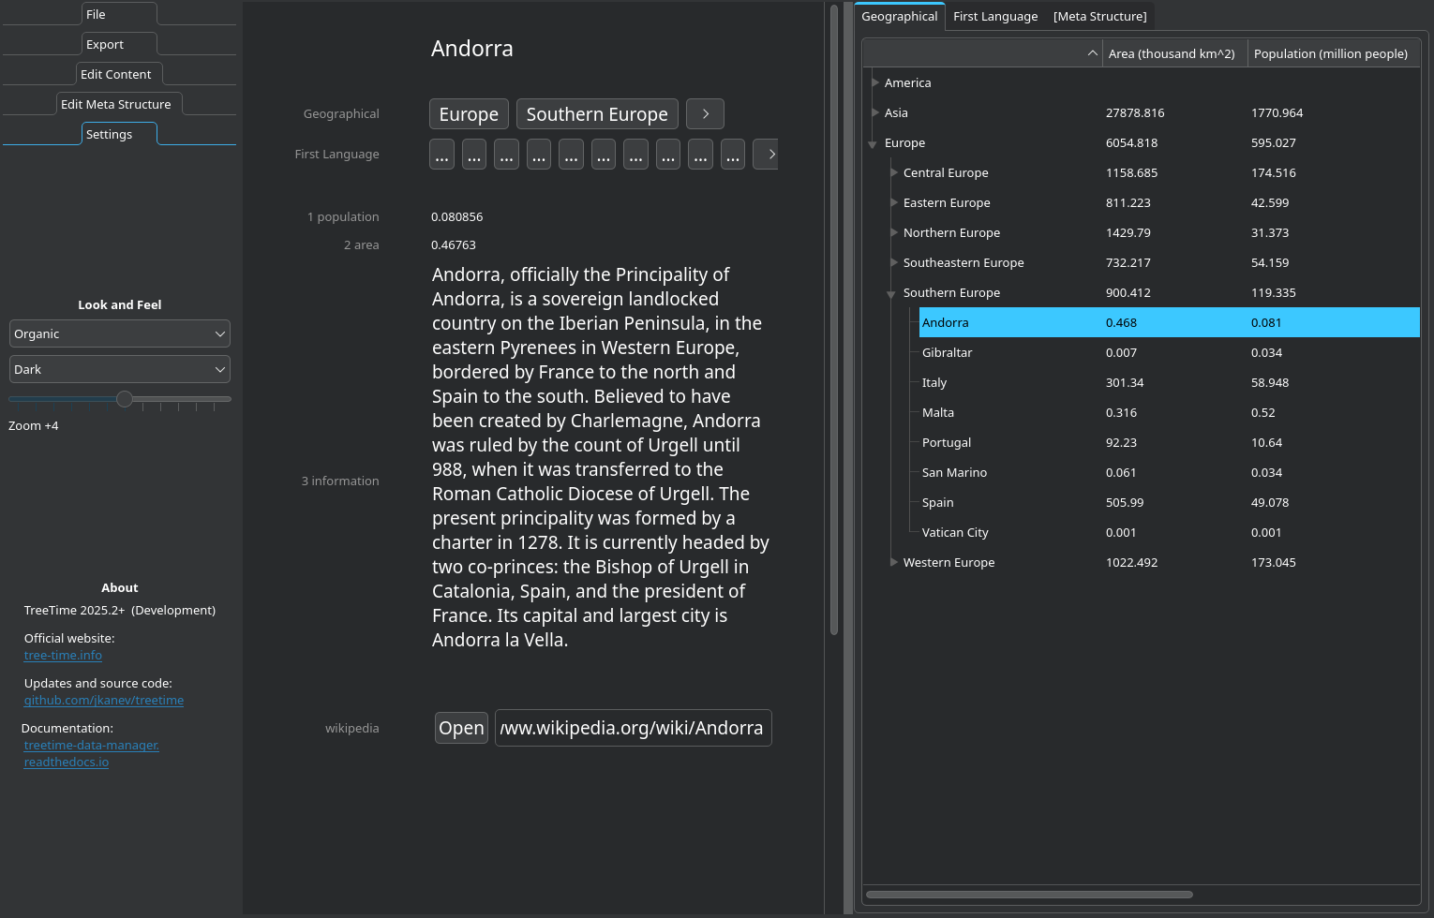This screenshot has height=918, width=1434.
Task: Click the Open button for Wikipedia link
Action: point(461,728)
